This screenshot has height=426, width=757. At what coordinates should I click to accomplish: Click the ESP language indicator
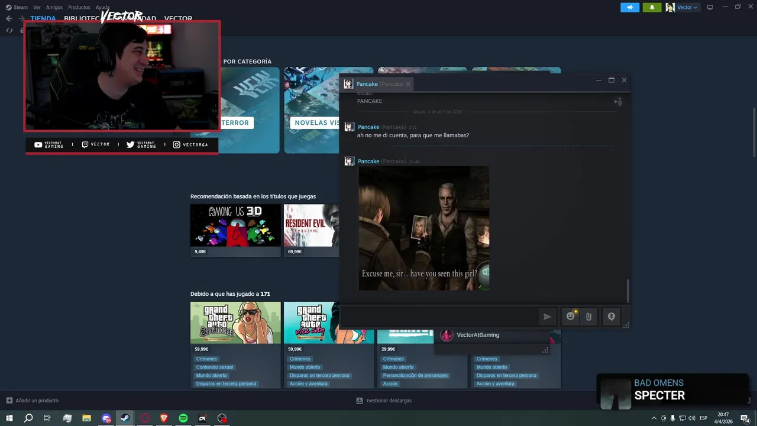(704, 418)
